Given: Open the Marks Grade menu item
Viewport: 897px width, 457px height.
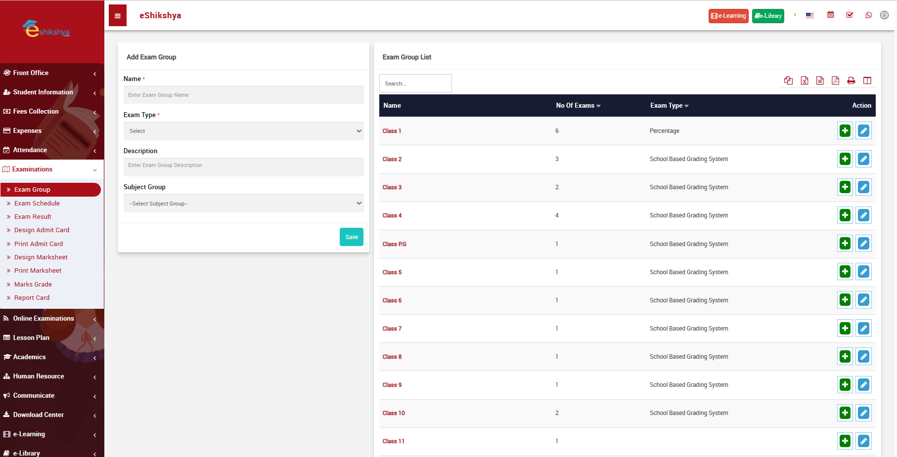Looking at the screenshot, I should point(33,284).
